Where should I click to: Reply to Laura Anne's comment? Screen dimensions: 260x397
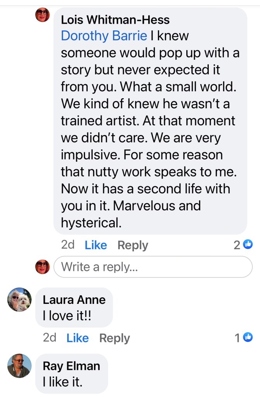(114, 338)
